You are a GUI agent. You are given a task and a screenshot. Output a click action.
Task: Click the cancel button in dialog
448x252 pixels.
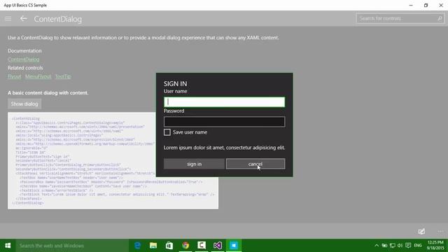255,164
